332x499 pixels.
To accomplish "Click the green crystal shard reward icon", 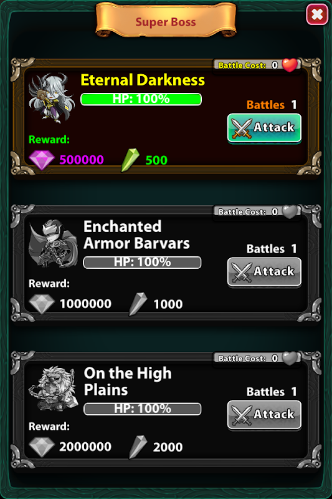I will click(130, 160).
